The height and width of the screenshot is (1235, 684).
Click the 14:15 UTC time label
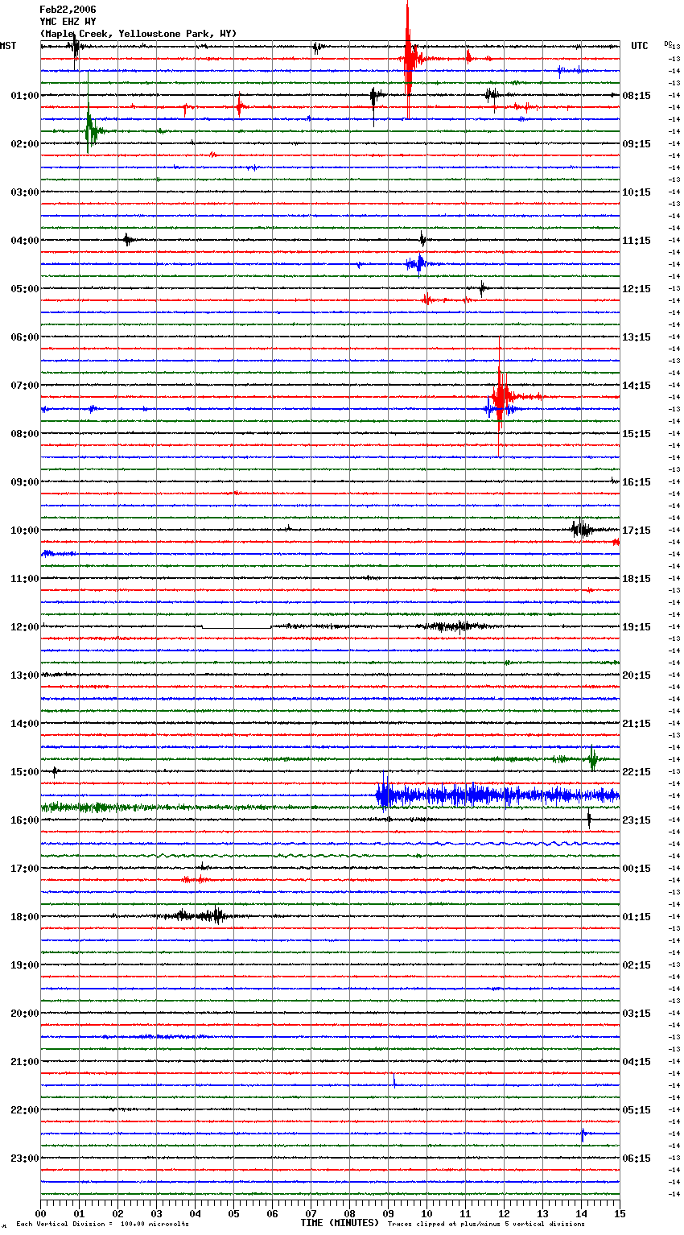click(x=637, y=386)
